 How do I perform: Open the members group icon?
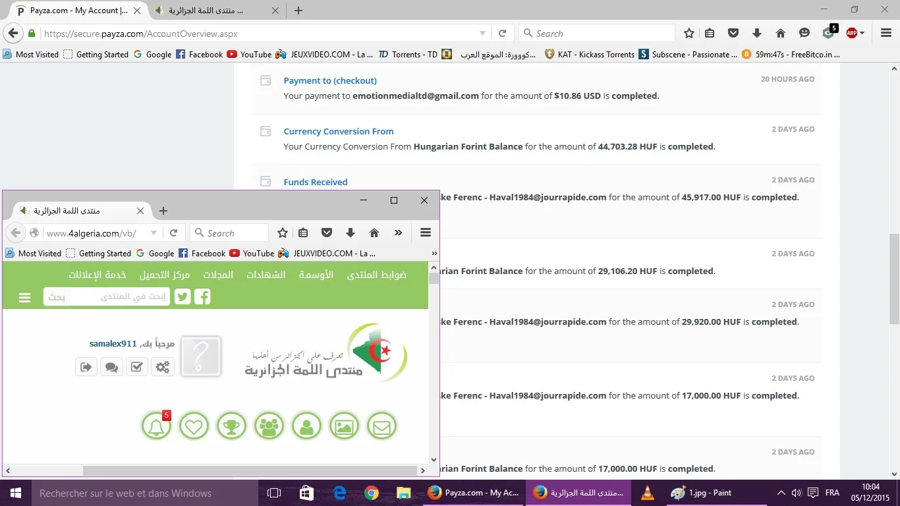point(269,426)
